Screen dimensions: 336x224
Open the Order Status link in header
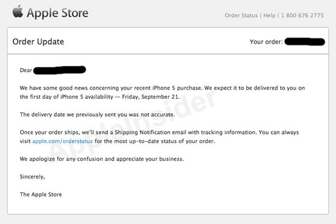[241, 16]
